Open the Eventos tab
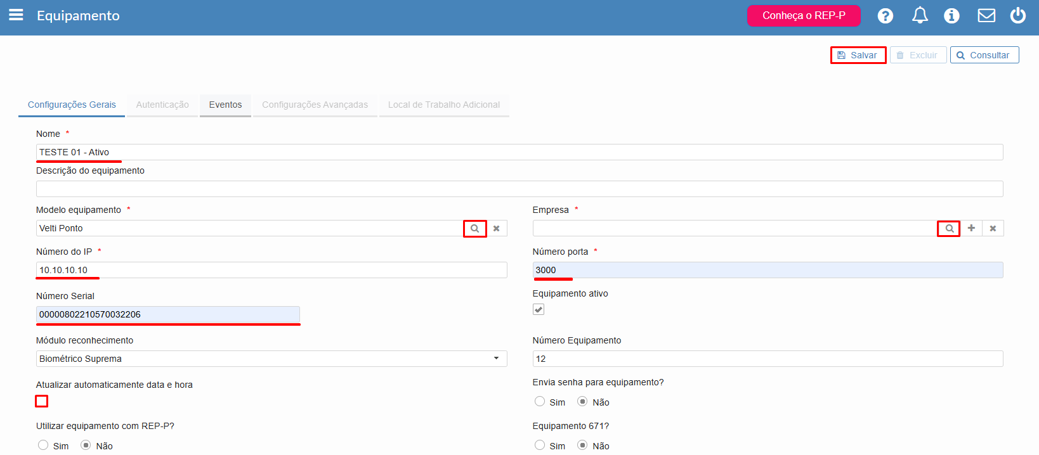The width and height of the screenshot is (1039, 455). [225, 105]
